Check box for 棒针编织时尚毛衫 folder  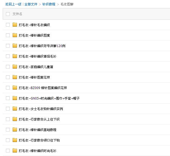pos(8,151)
